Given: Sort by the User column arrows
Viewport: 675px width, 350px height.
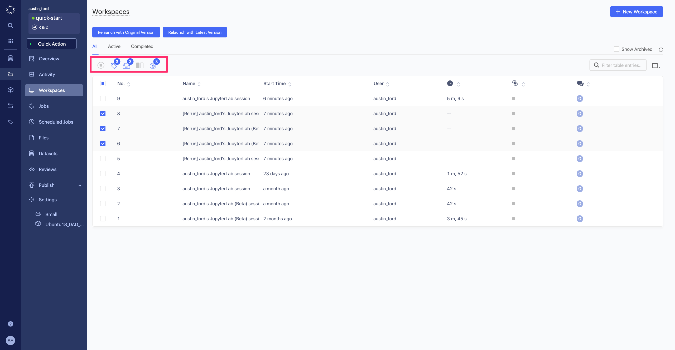Looking at the screenshot, I should click(388, 84).
